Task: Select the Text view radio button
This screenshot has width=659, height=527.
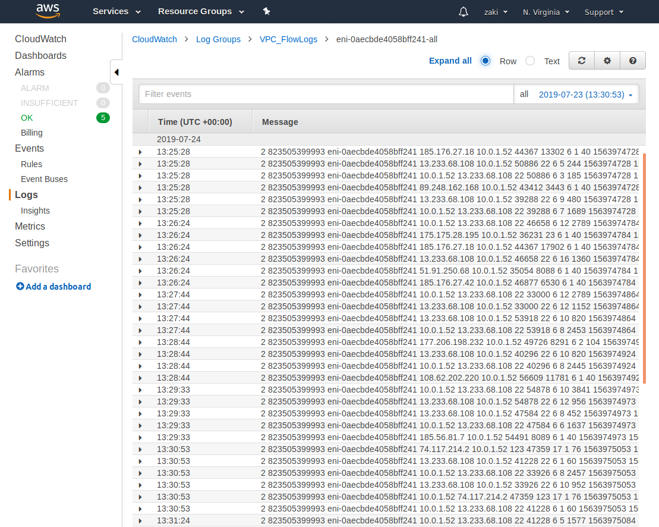Action: pos(531,61)
